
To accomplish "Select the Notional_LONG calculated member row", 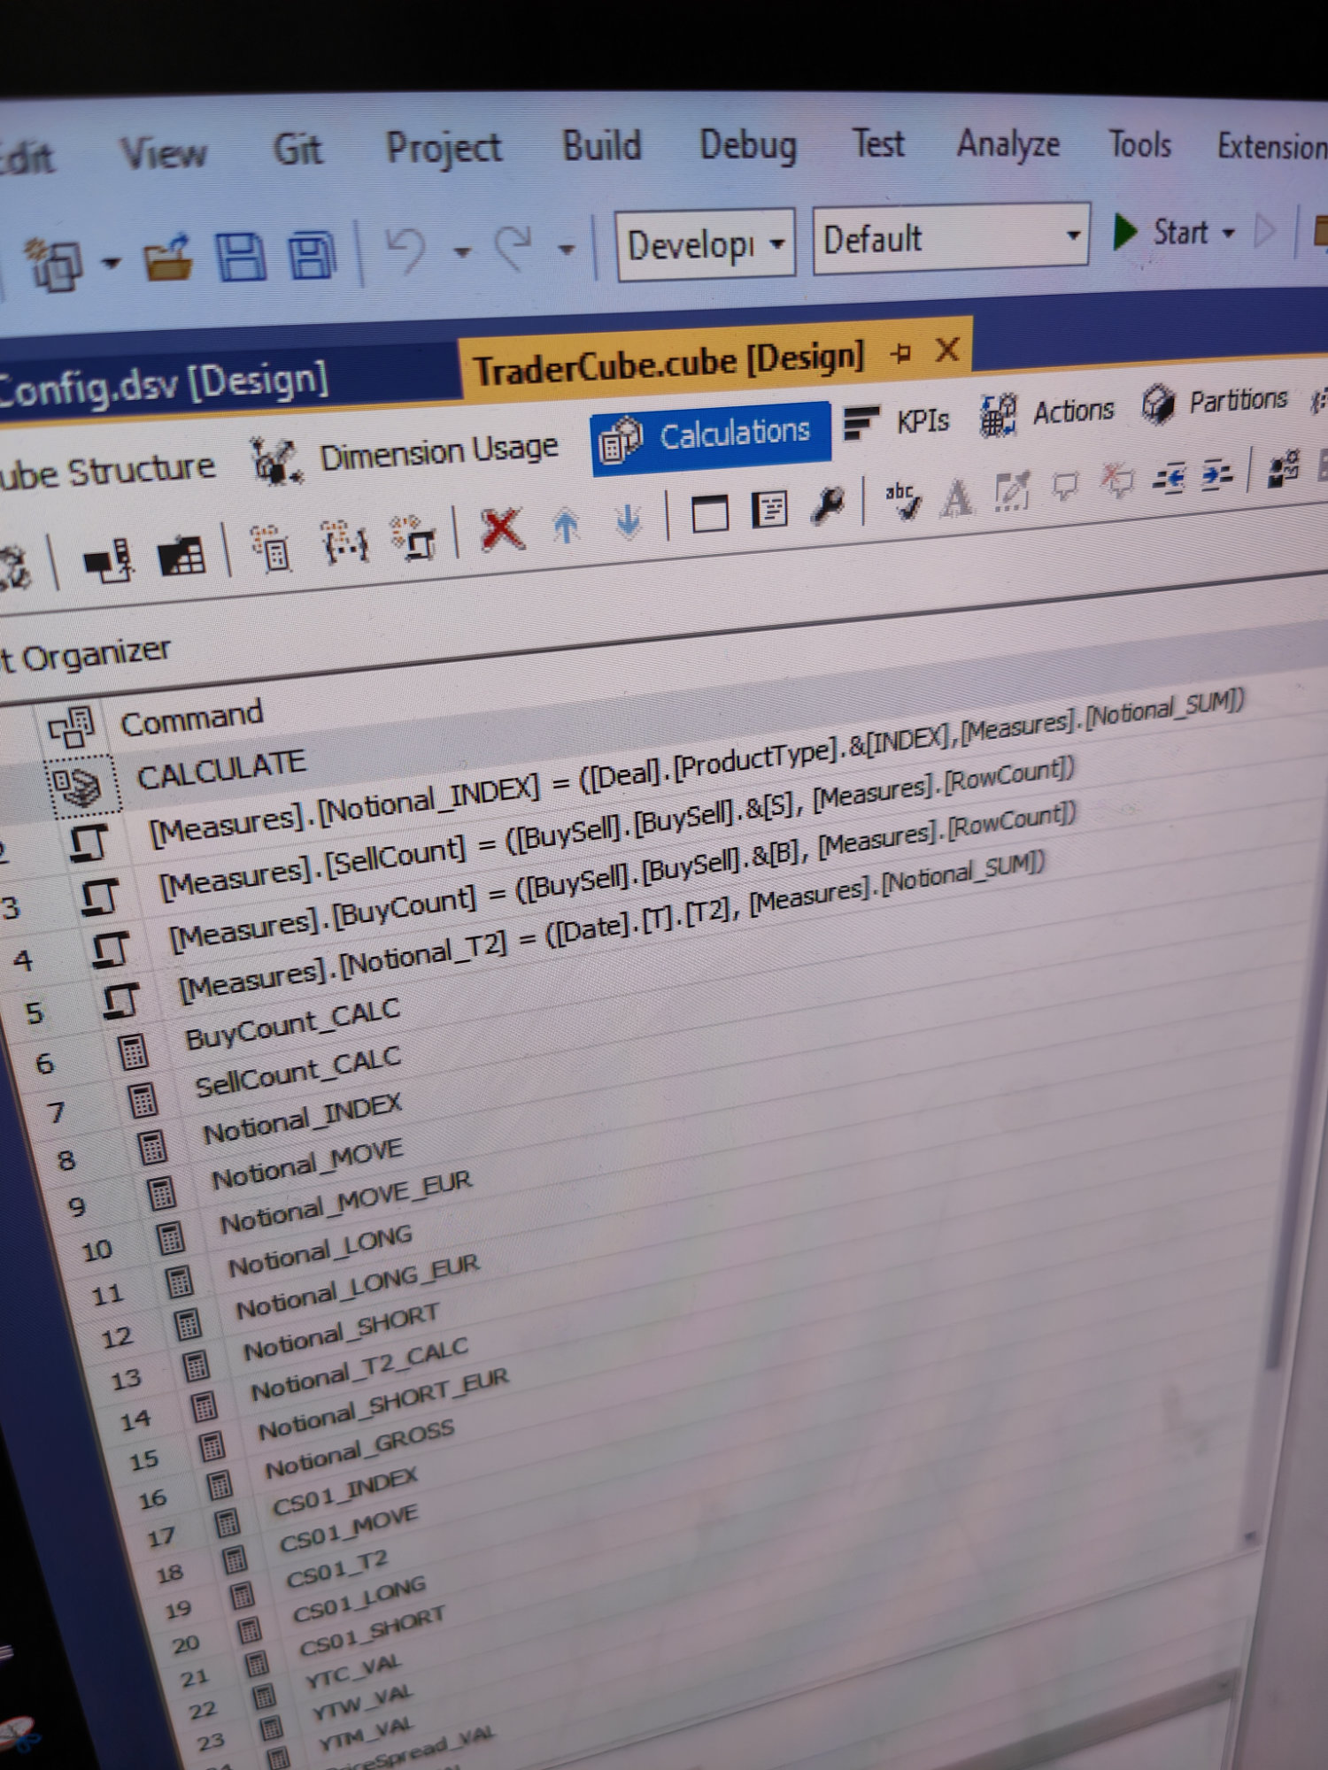I will (x=320, y=1251).
